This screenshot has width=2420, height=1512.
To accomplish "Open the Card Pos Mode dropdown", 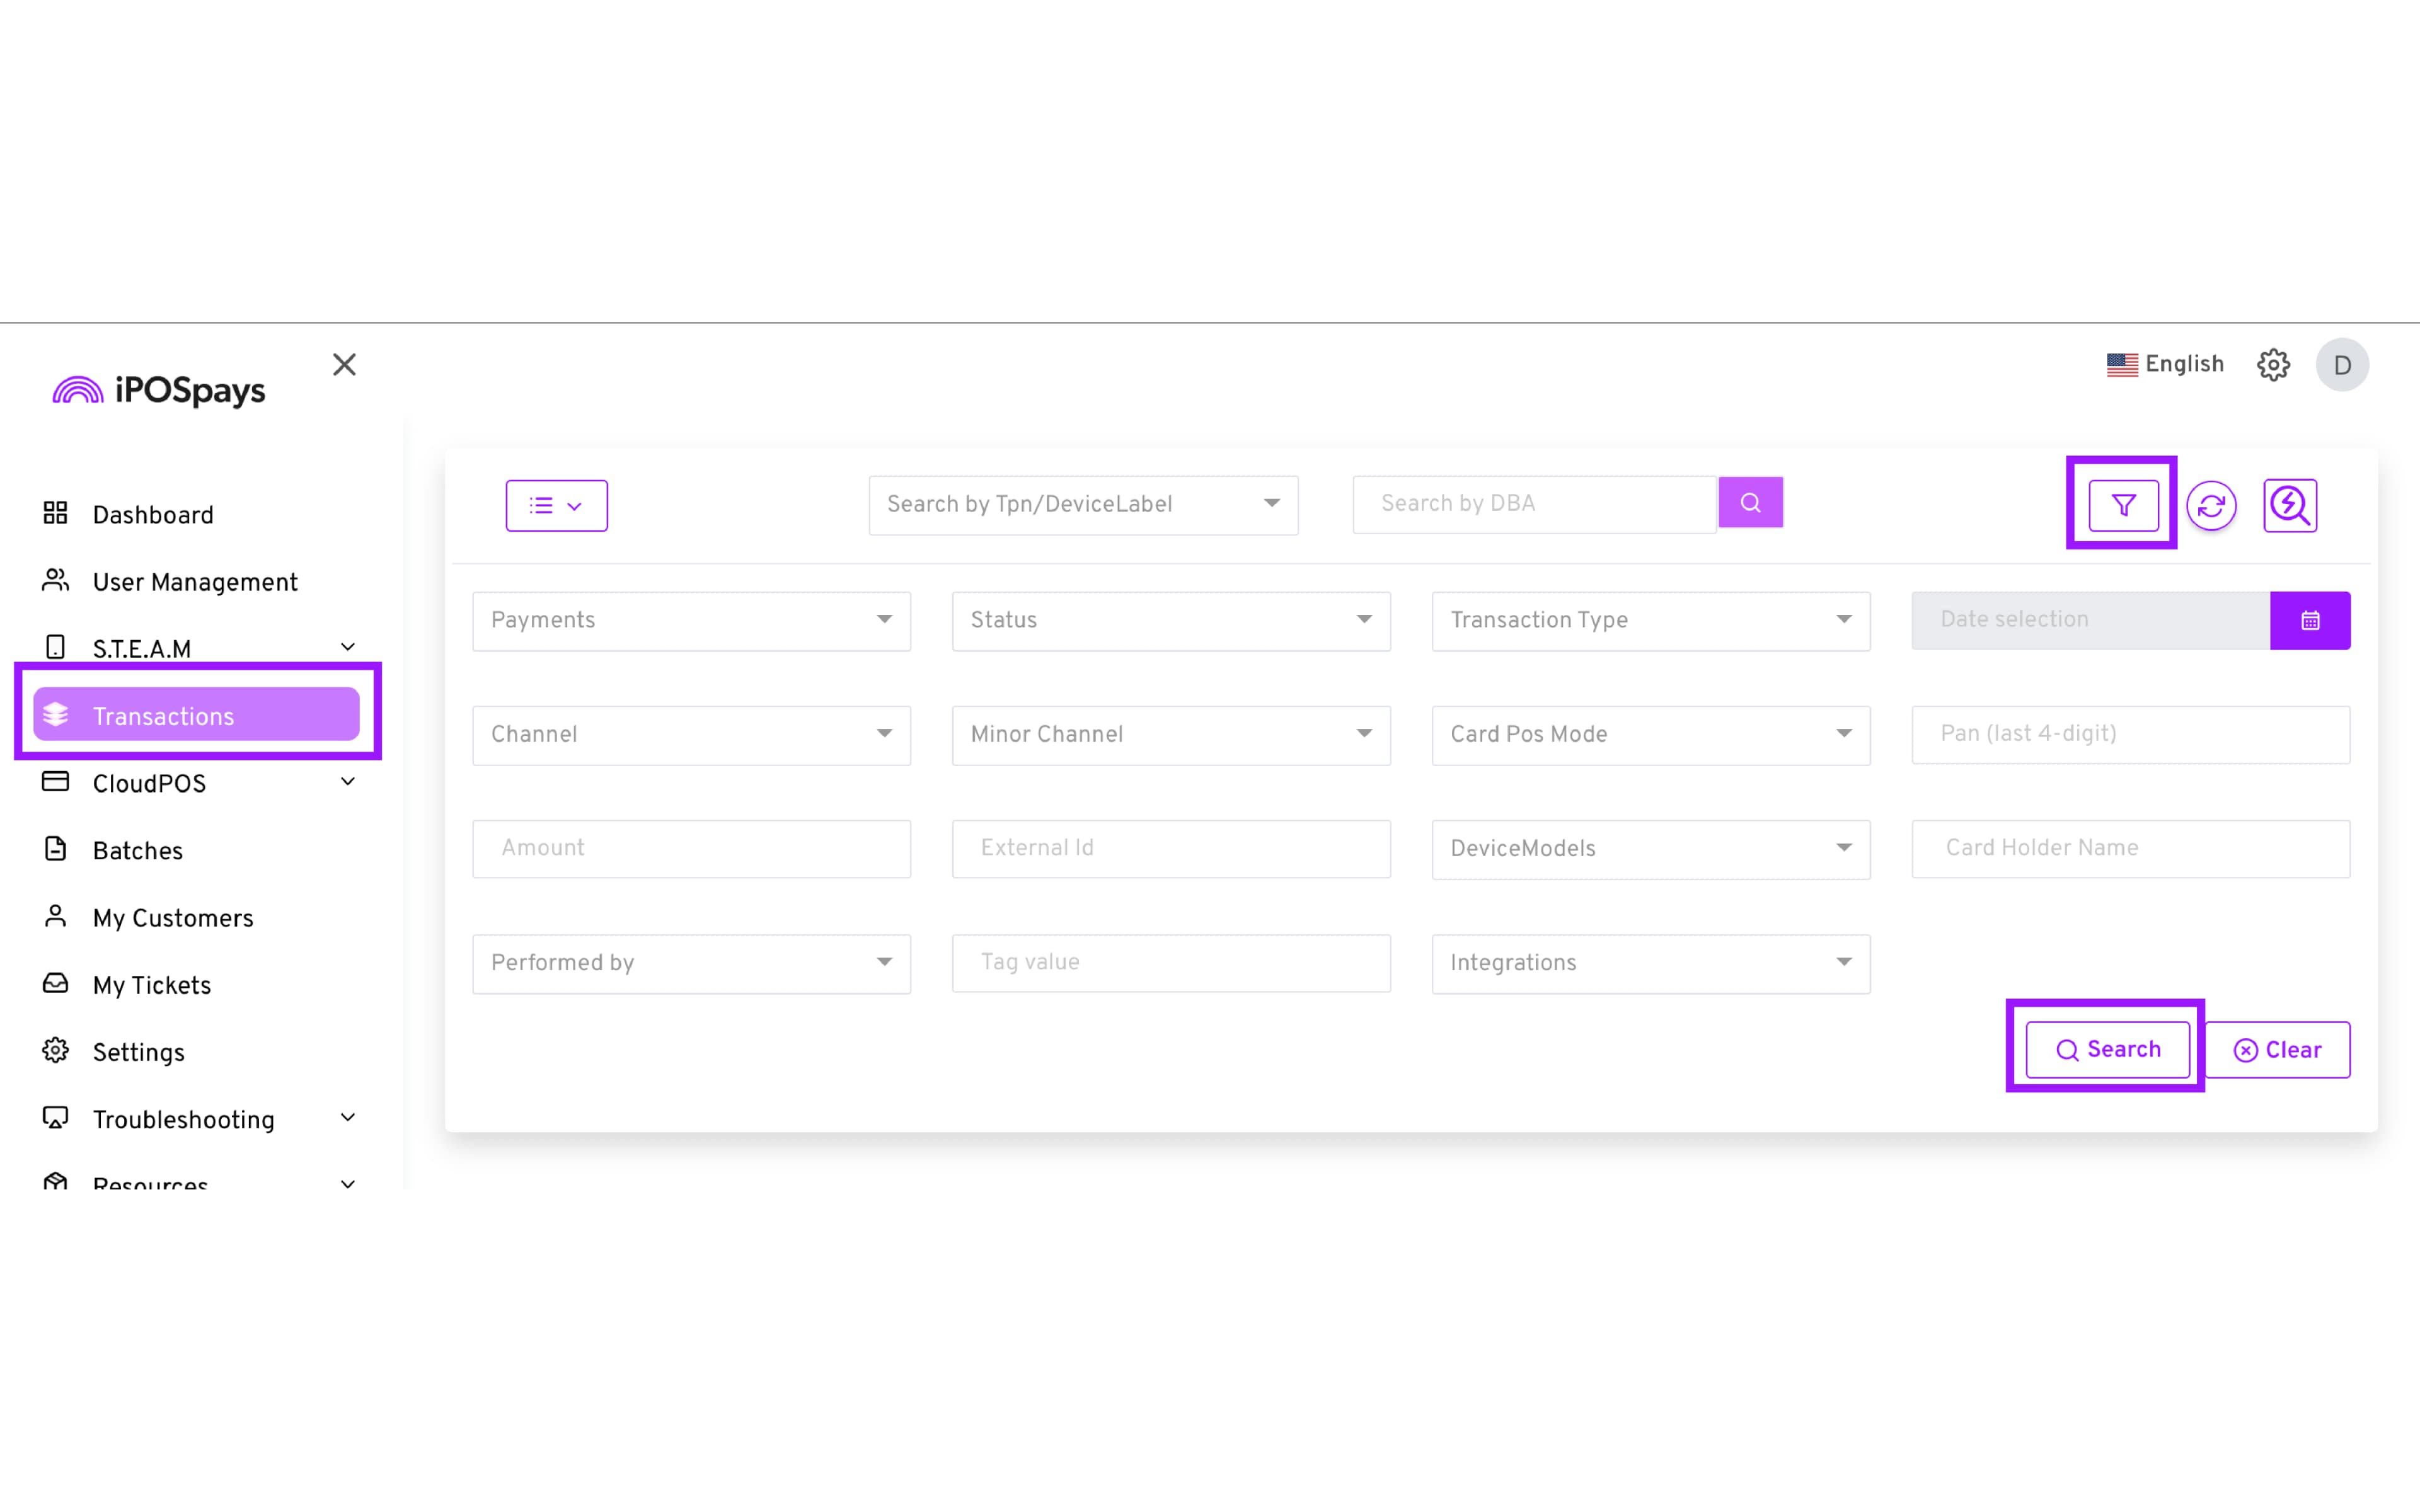I will click(x=1650, y=735).
